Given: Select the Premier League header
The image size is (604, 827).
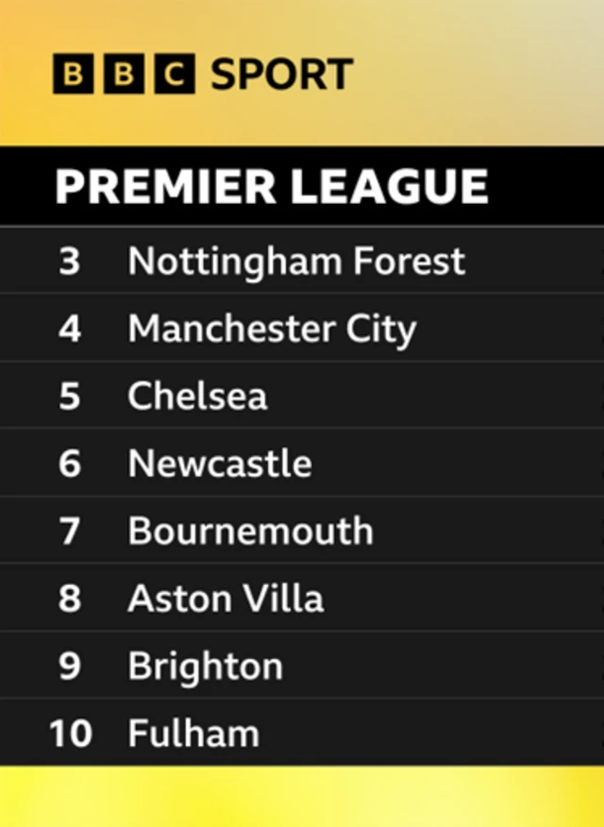Looking at the screenshot, I should [x=302, y=186].
